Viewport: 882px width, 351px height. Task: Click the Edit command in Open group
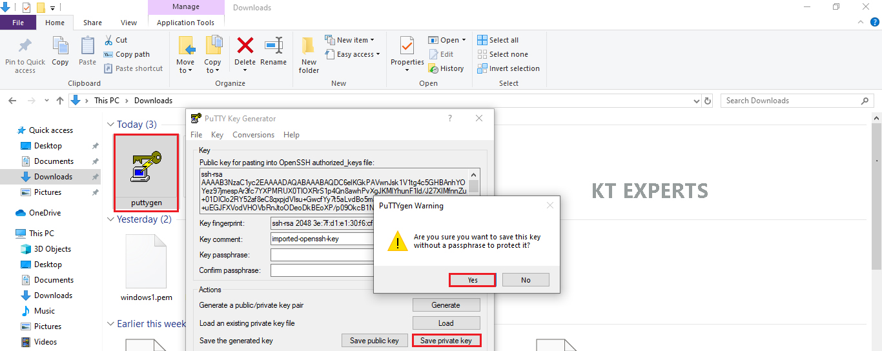click(x=441, y=54)
